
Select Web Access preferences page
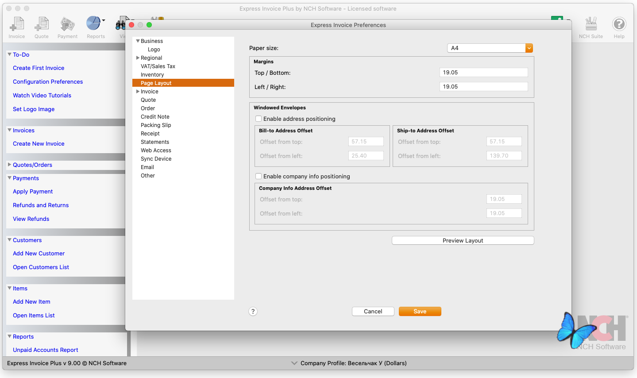156,150
